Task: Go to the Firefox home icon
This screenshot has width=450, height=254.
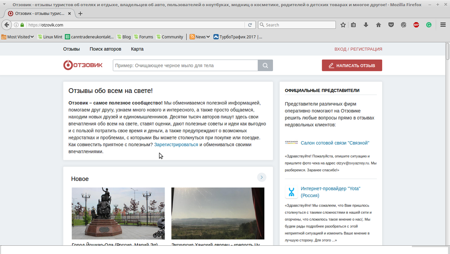Action: coord(378,25)
